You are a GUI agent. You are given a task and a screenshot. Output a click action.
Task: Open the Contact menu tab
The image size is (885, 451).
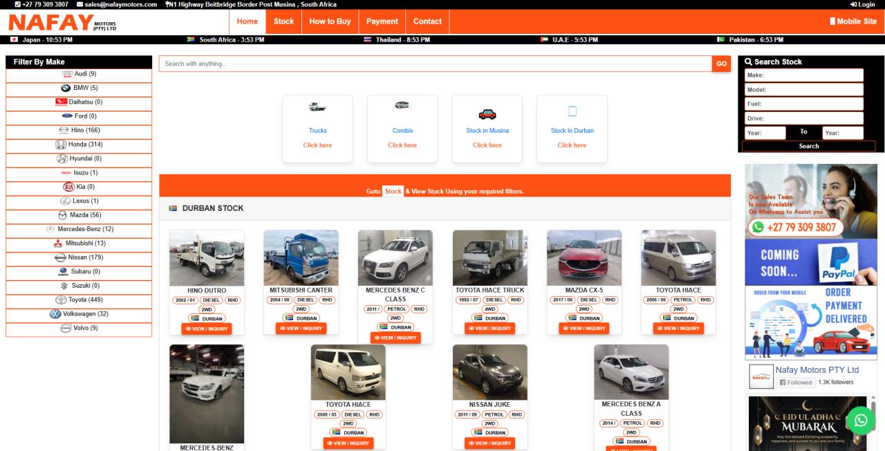click(x=427, y=21)
